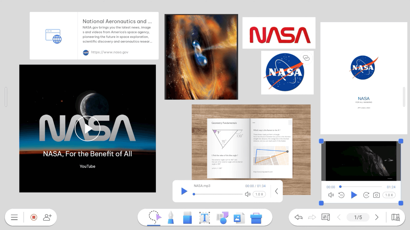Skip the video forward 15 seconds

(366, 195)
